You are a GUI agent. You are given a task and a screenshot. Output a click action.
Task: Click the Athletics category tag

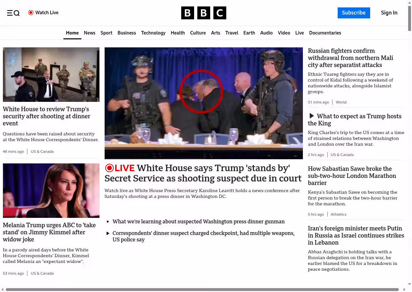click(x=338, y=214)
